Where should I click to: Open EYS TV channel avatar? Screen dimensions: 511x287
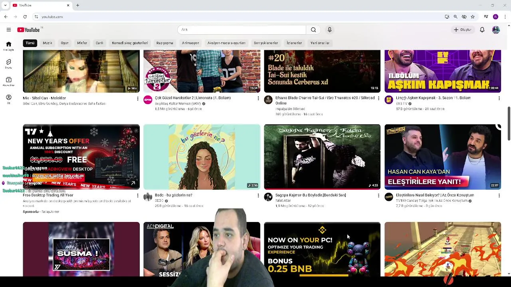coord(389,100)
